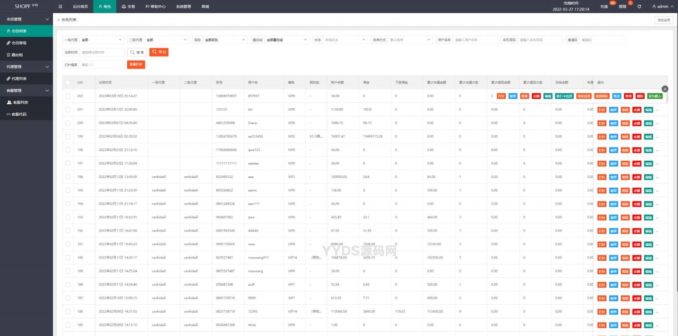Viewport: 678px width, 336px height.
Task: Tick the checkbox for UID 193 row
Action: click(68, 217)
